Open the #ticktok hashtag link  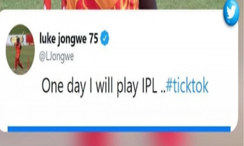coord(187,86)
